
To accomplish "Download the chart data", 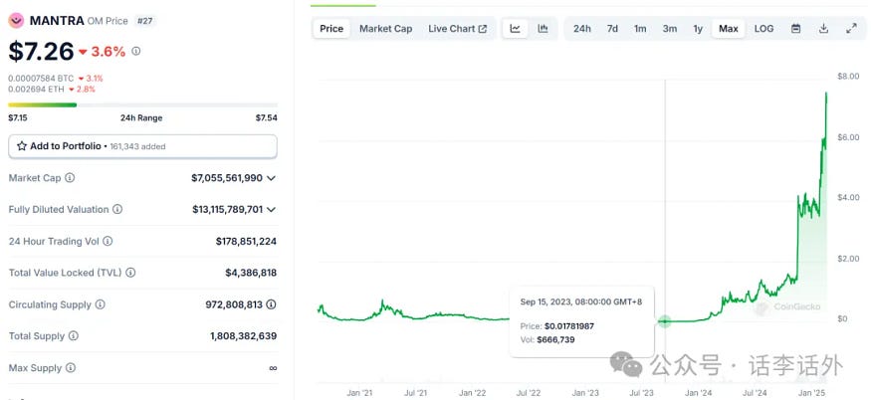I will (x=824, y=29).
